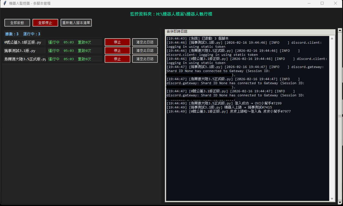Minimize the 機器人監控器 window
Image resolution: width=343 pixels, height=206 pixels.
coord(309,3)
